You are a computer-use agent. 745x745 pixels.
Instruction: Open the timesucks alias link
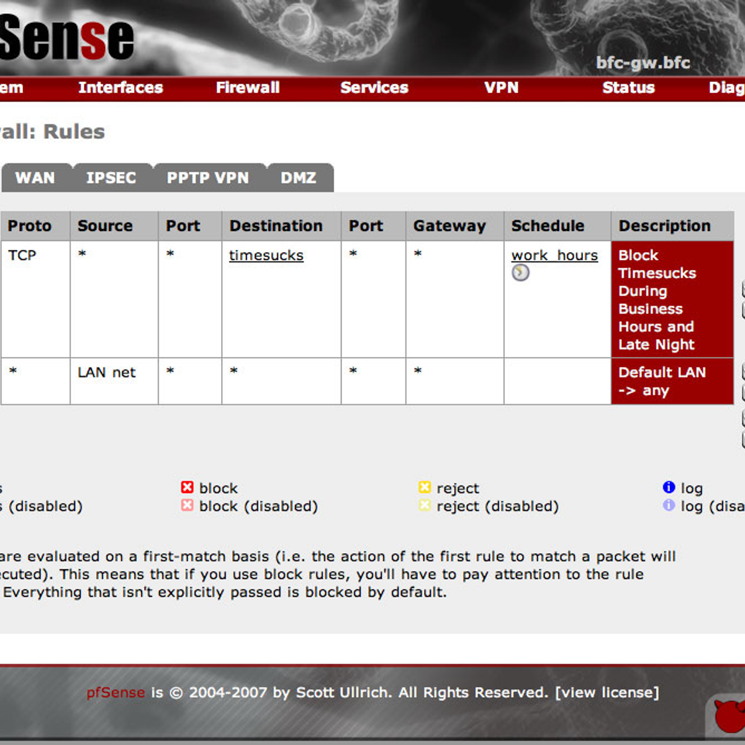266,255
